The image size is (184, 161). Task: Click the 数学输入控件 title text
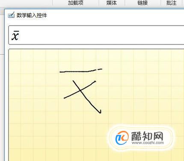coord(32,15)
